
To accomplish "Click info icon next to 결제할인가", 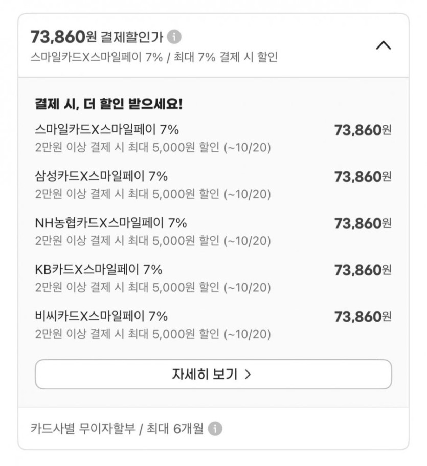I will tap(174, 37).
